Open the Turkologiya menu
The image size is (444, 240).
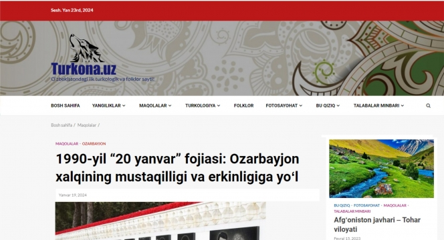pyautogui.click(x=201, y=105)
